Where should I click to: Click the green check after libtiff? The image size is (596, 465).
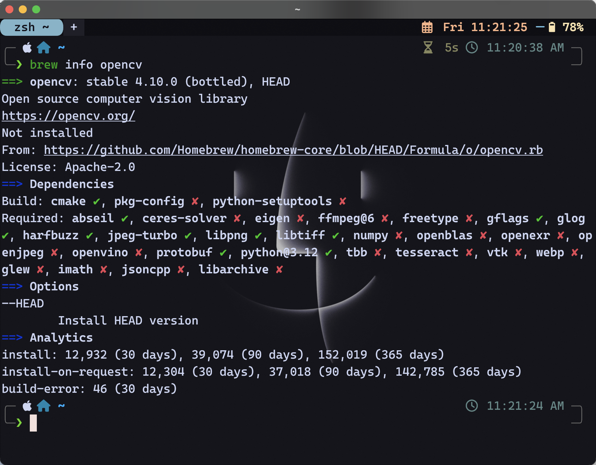point(336,236)
